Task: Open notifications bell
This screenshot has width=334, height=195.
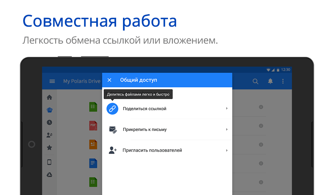Action: click(x=270, y=81)
